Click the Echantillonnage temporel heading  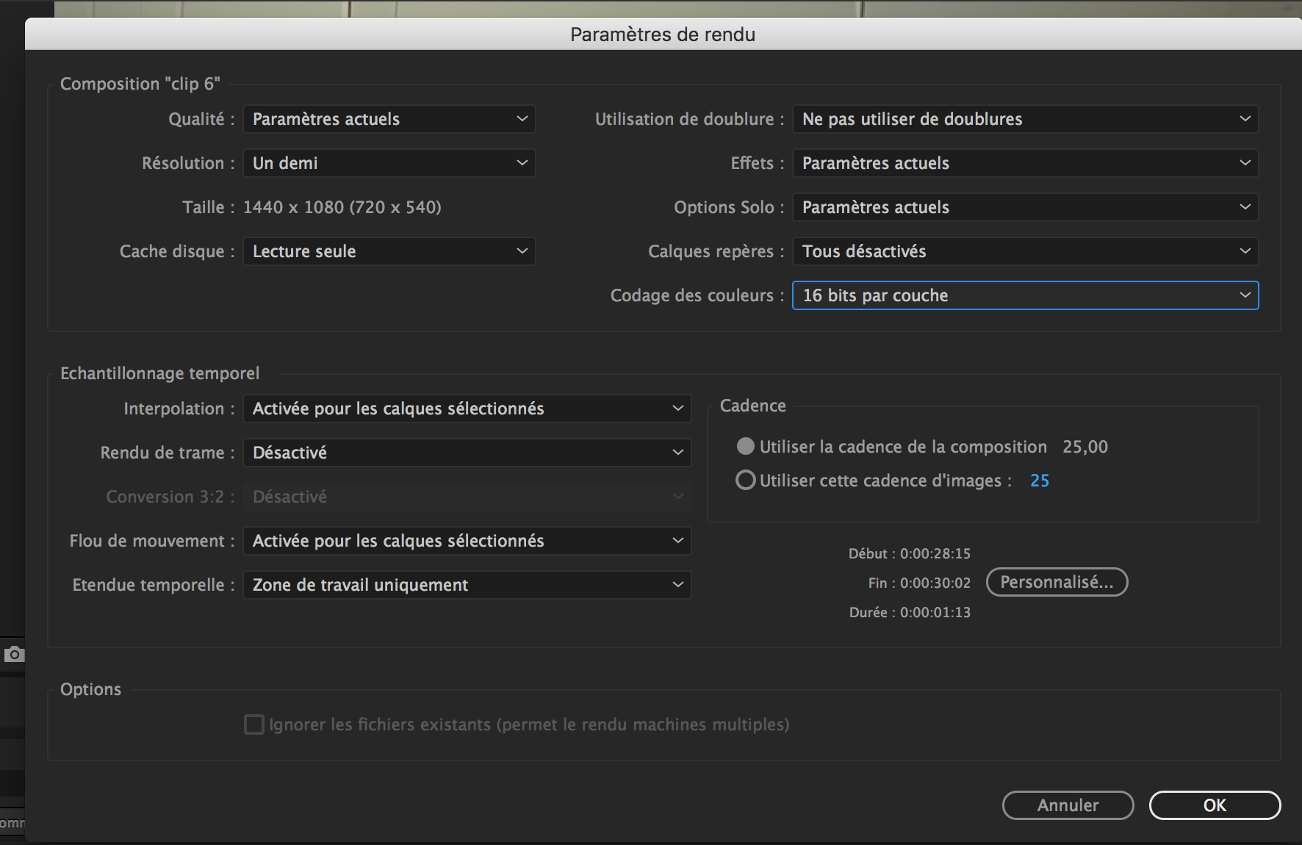pos(160,373)
